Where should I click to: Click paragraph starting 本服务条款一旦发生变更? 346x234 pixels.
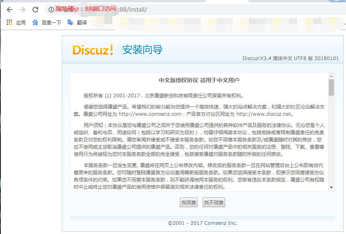tap(199, 176)
